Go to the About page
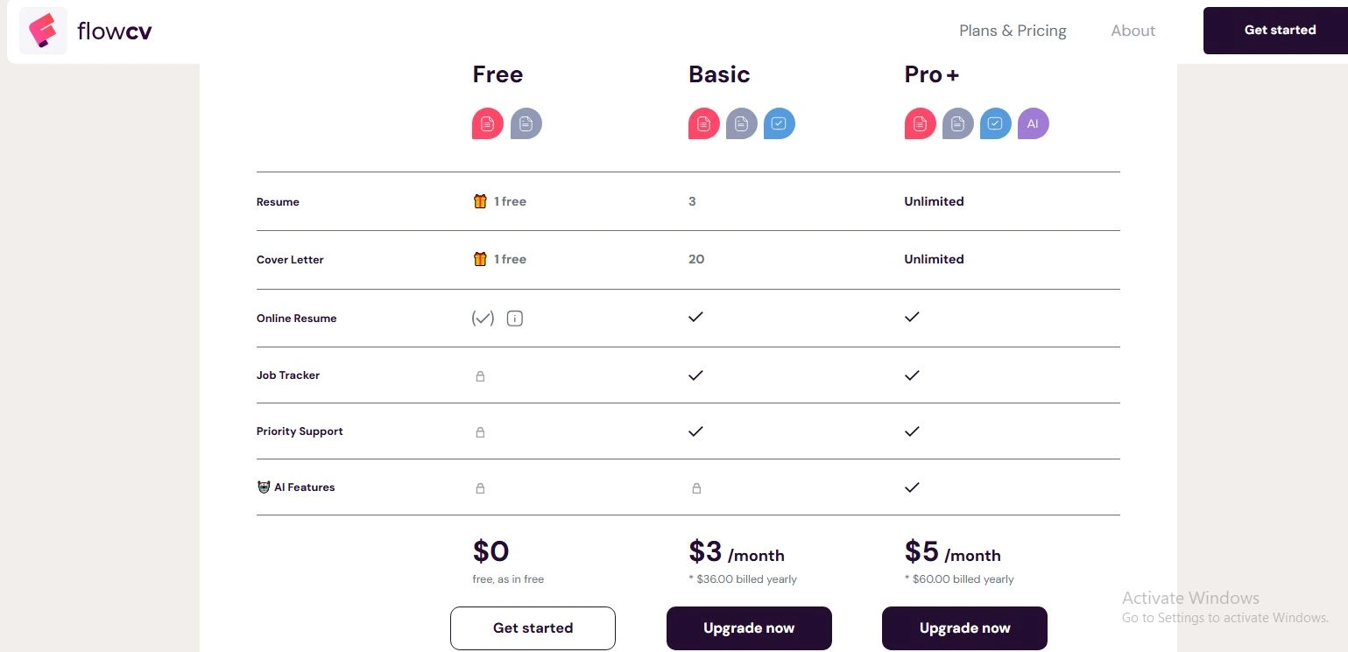 pyautogui.click(x=1133, y=31)
